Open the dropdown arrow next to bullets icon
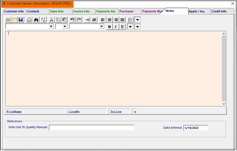Screen dimensions: 237x151 137,20
